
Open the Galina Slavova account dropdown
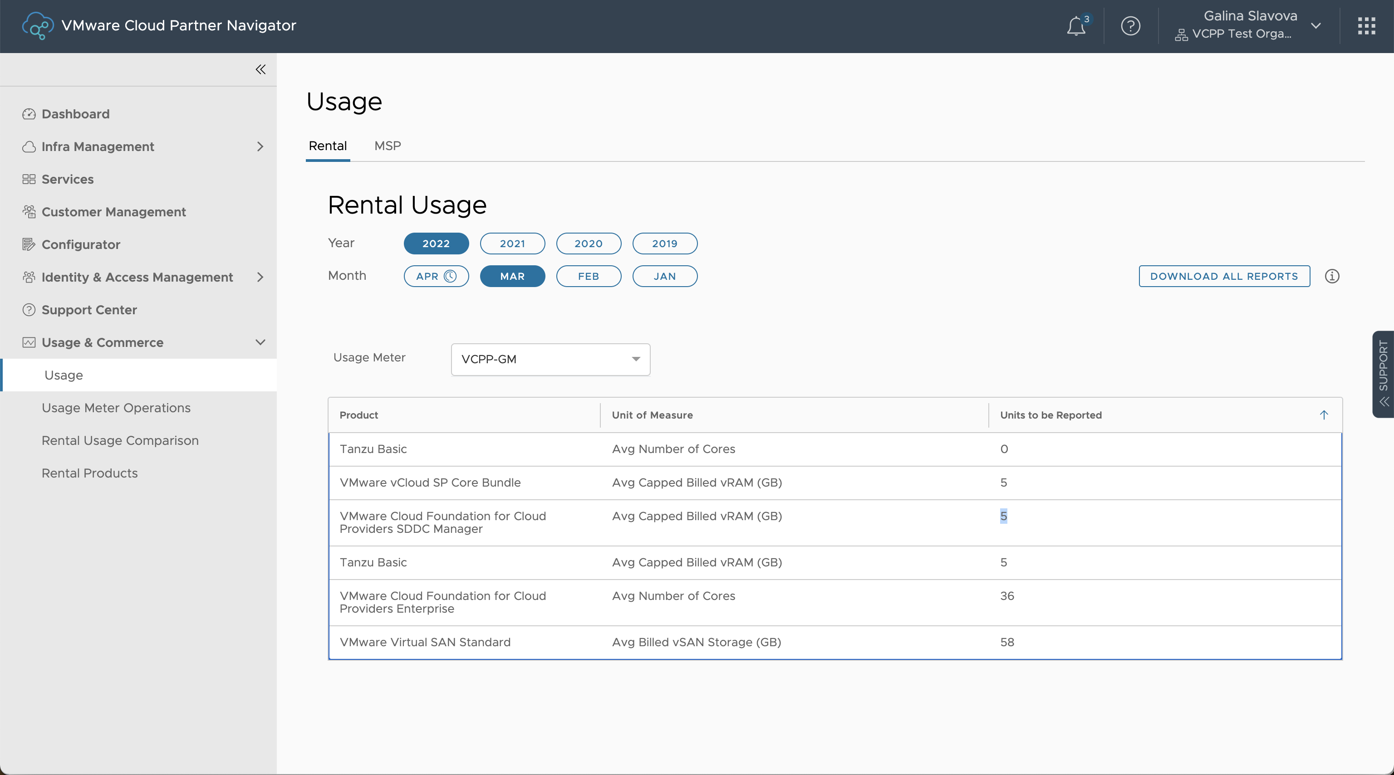1315,26
